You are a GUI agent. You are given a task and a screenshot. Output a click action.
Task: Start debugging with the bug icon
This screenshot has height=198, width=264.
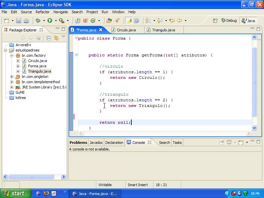(38, 20)
